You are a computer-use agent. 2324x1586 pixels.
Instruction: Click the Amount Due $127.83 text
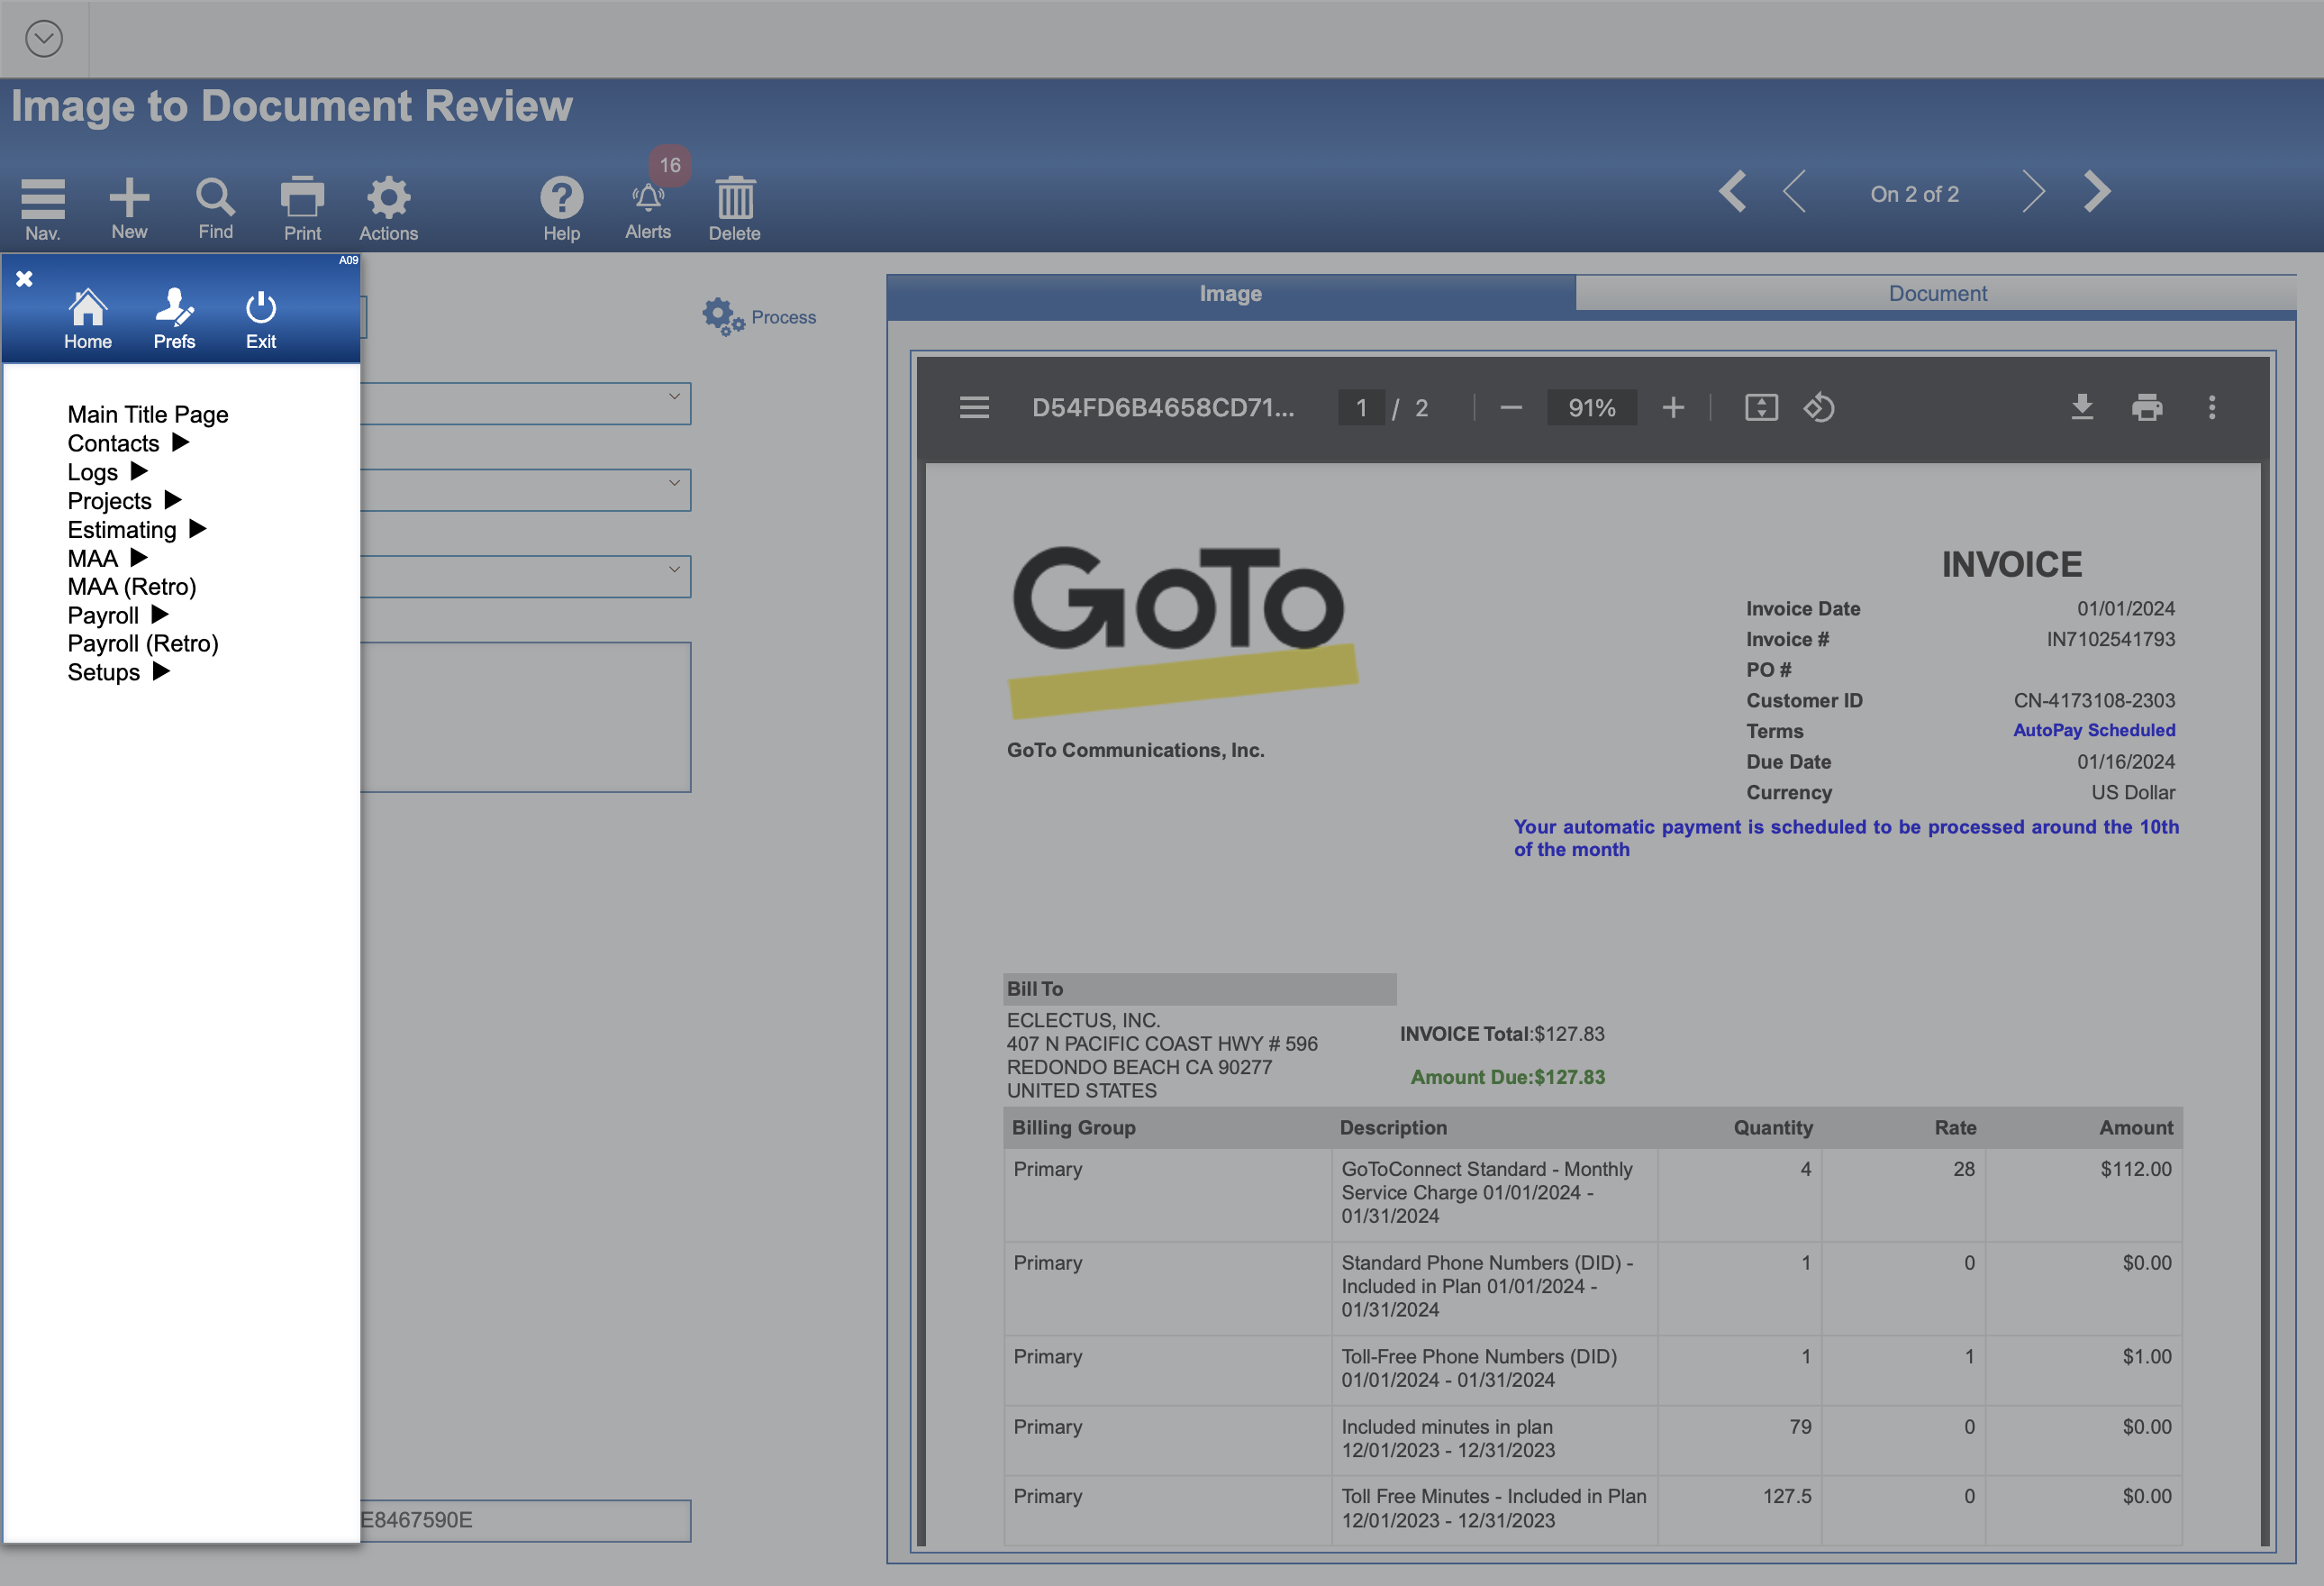pos(1508,1077)
